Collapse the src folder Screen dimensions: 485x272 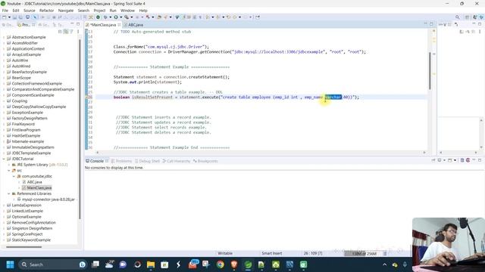(8, 171)
